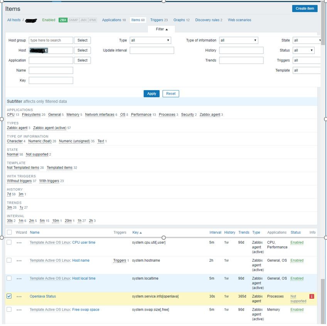Sort items by Key column

(x=137, y=232)
